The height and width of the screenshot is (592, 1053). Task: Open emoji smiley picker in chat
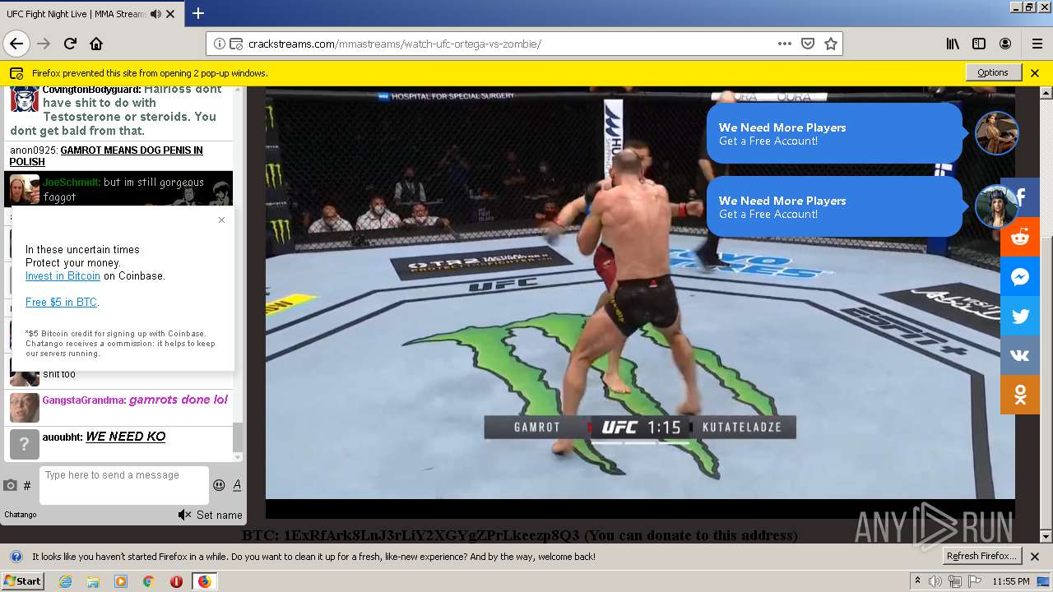(x=219, y=485)
